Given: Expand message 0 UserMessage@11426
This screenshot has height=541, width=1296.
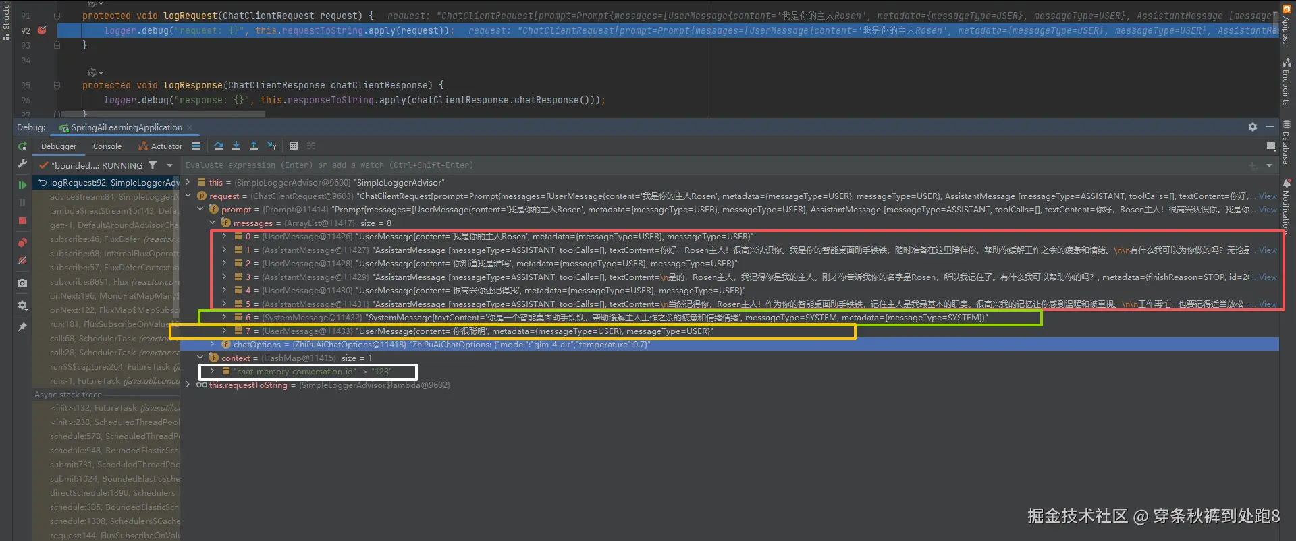Looking at the screenshot, I should coord(224,236).
